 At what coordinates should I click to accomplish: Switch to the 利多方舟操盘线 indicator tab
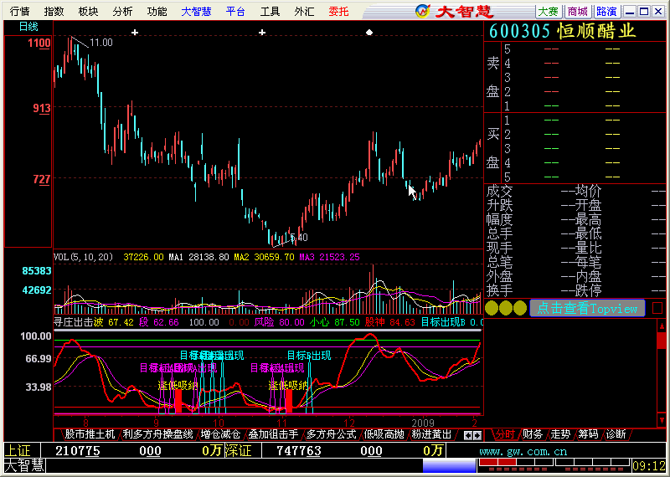click(x=157, y=434)
